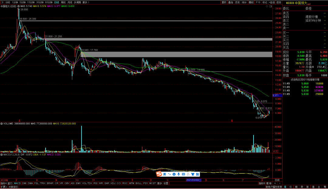Open Sogou emoji smiley icon
This screenshot has height=189, width=328.
coord(174,174)
